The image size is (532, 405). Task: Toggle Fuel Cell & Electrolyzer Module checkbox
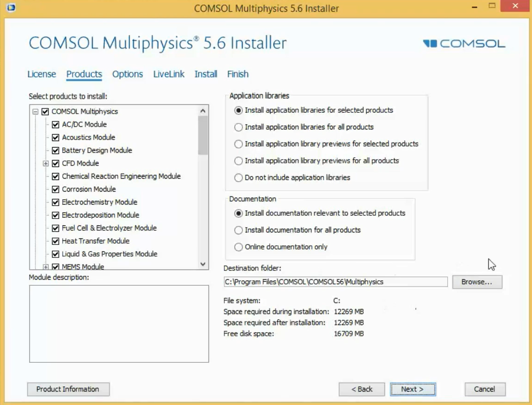point(56,228)
